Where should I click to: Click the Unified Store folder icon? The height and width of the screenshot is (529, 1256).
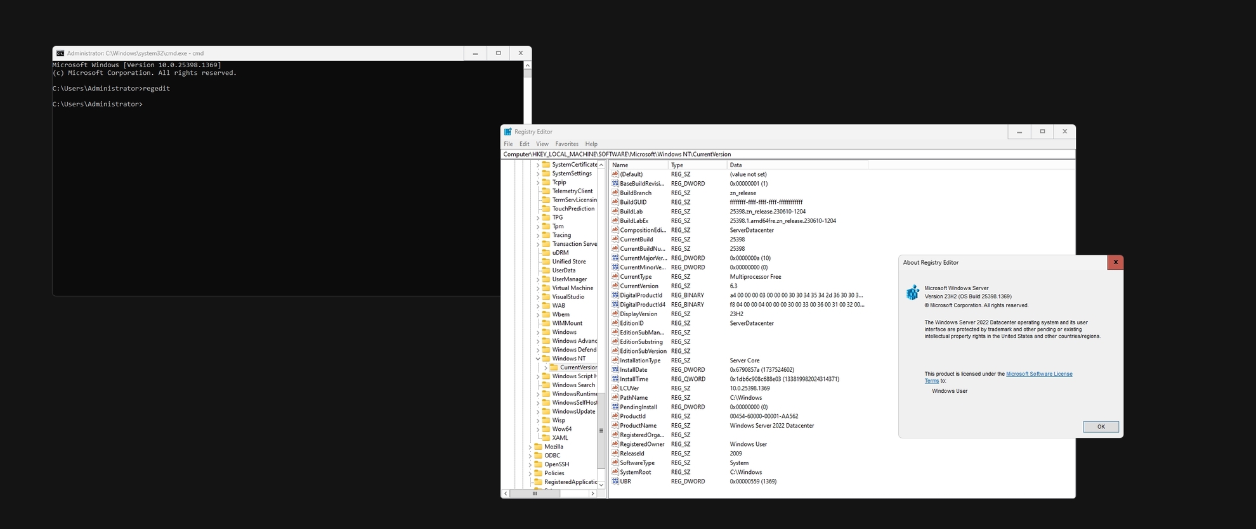[546, 262]
